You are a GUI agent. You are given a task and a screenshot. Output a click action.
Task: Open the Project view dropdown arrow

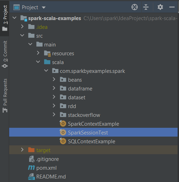point(44,7)
